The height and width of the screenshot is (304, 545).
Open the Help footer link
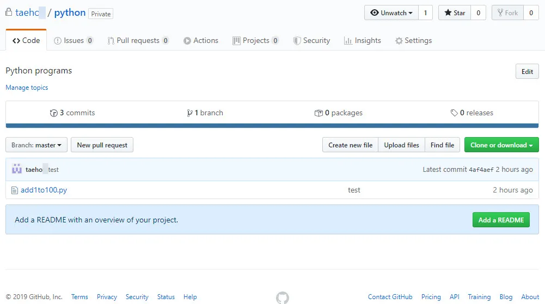[190, 297]
